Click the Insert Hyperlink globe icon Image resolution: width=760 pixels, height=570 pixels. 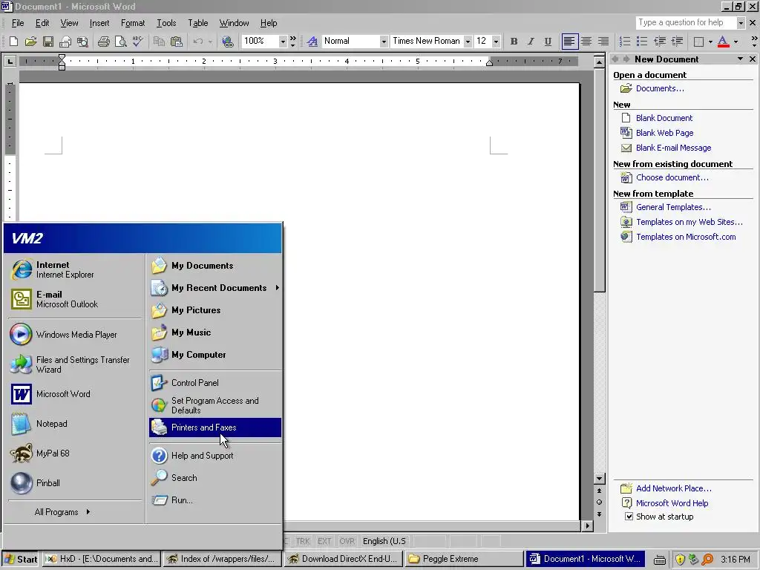pyautogui.click(x=227, y=42)
